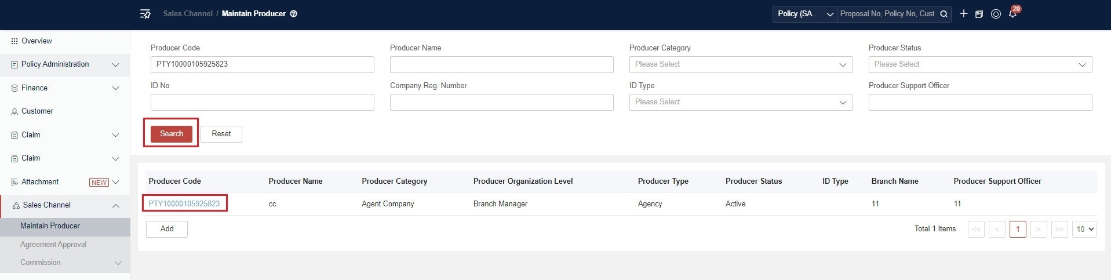The width and height of the screenshot is (1111, 280).
Task: Open the Producer Status dropdown
Action: point(980,64)
